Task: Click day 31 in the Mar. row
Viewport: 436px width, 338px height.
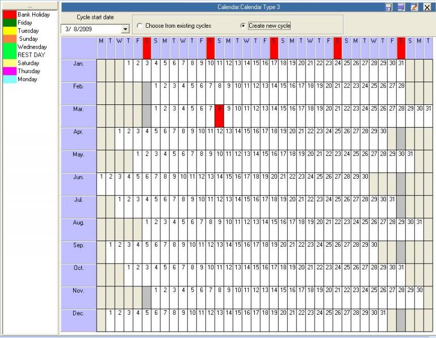Action: [x=428, y=116]
